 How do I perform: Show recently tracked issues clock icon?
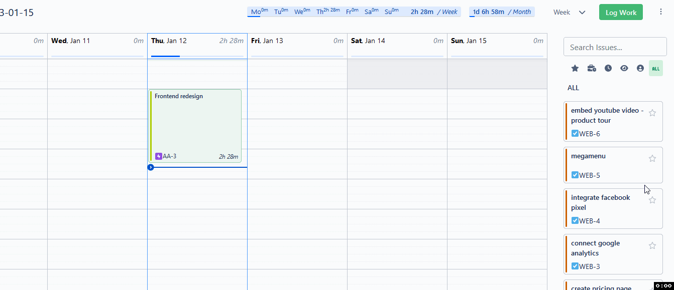click(608, 68)
